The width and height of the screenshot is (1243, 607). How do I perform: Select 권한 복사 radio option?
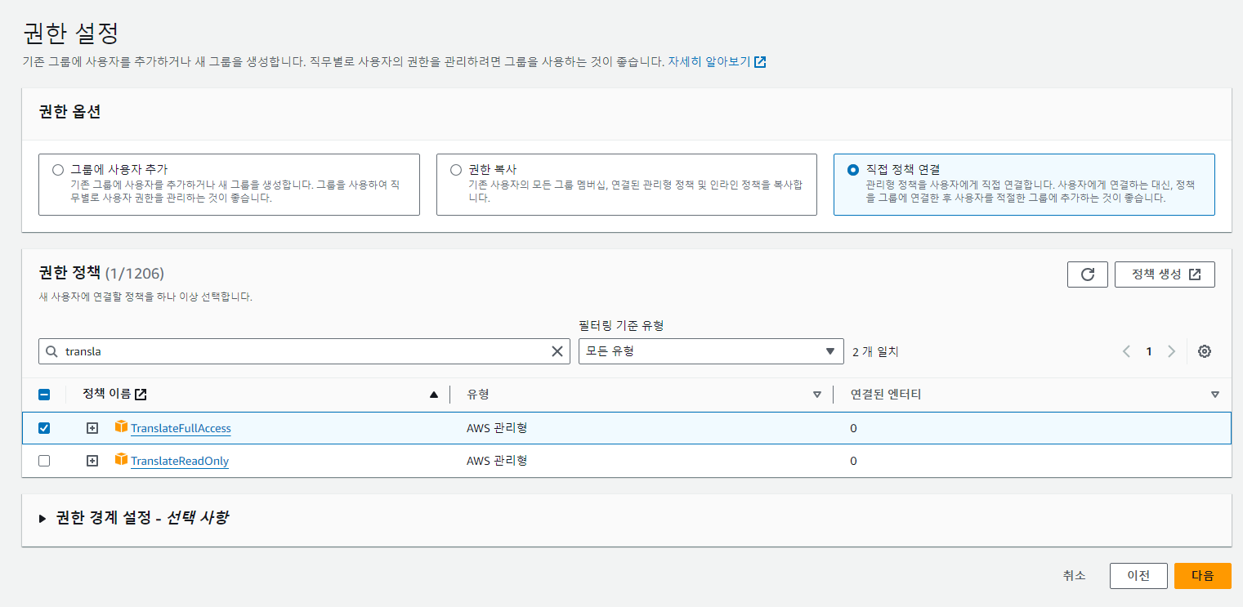click(x=456, y=170)
